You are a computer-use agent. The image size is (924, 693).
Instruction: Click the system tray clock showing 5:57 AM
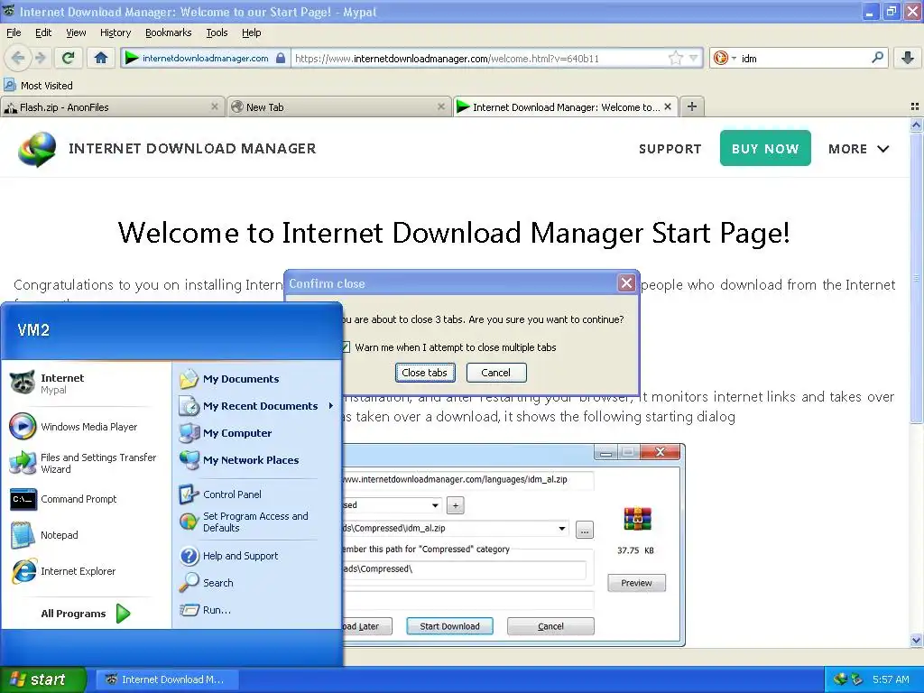tap(891, 679)
